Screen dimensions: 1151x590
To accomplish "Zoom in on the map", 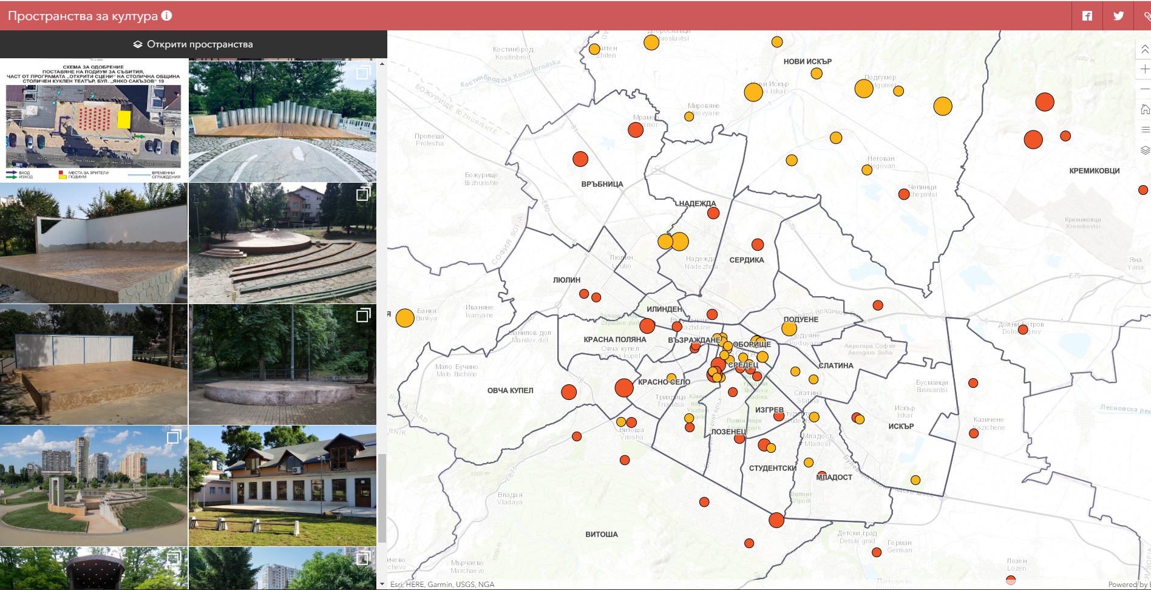I will click(x=1144, y=69).
